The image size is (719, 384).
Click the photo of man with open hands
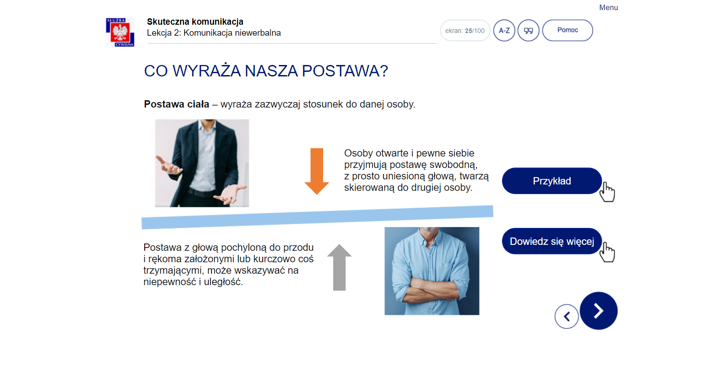click(x=202, y=163)
